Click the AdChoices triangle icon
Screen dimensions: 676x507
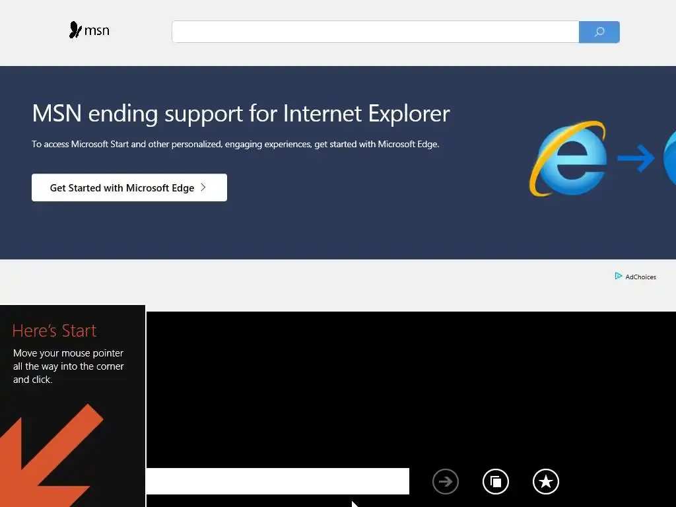618,276
